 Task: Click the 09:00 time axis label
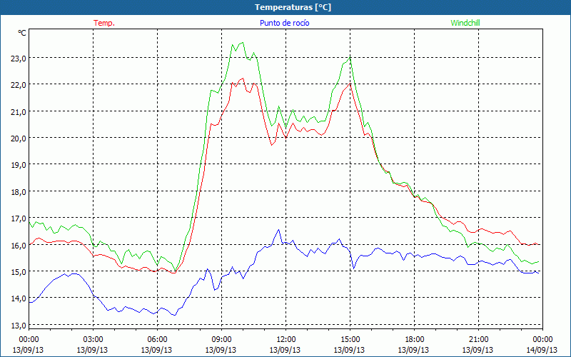pyautogui.click(x=221, y=340)
